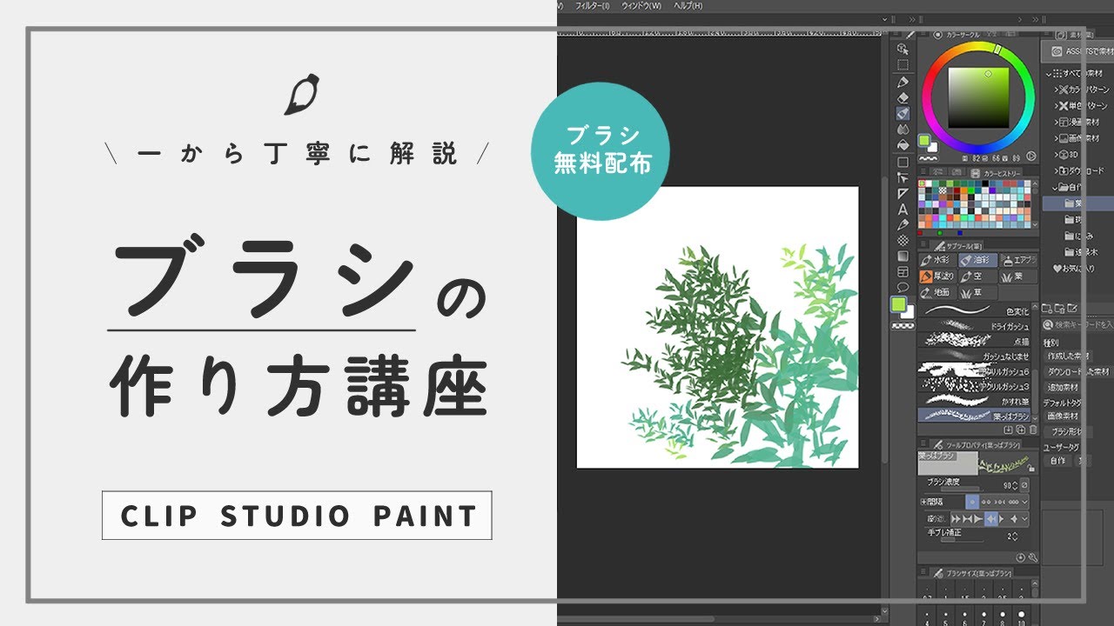This screenshot has height=626, width=1114.
Task: Click duplicate sub tool icon below brush list
Action: tap(1020, 430)
